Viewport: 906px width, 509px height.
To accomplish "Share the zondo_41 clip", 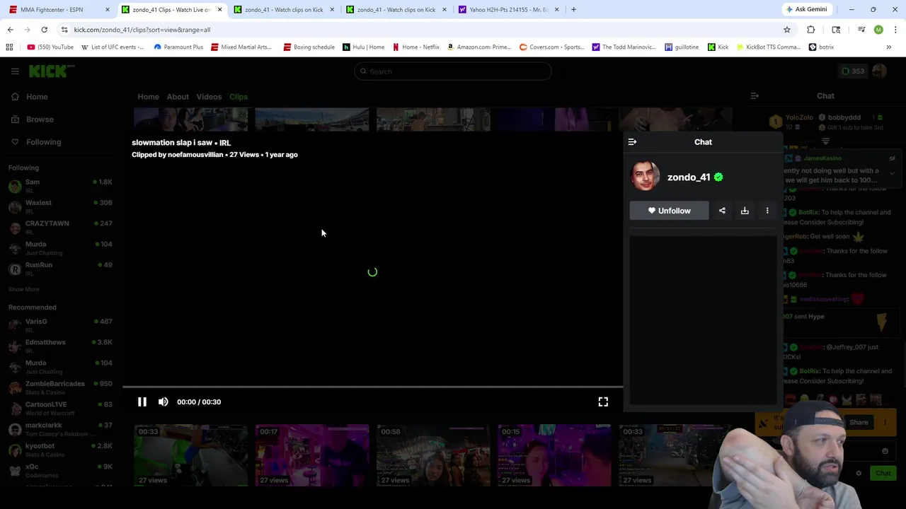I will (722, 211).
